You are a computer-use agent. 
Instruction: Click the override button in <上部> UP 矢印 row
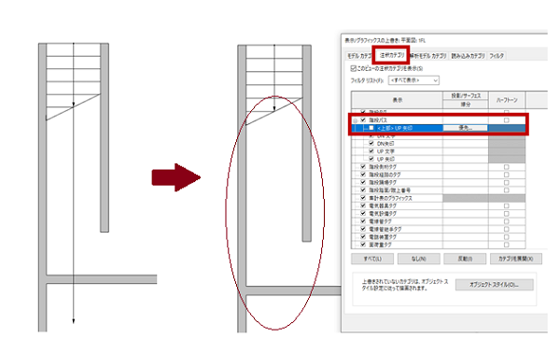point(465,128)
